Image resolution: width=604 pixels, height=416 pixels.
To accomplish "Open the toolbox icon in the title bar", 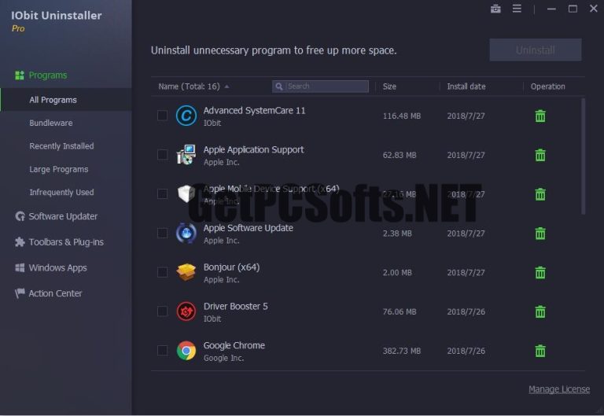I will (x=495, y=9).
